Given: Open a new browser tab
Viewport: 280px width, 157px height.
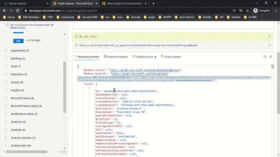Looking at the screenshot, I should [154, 3].
